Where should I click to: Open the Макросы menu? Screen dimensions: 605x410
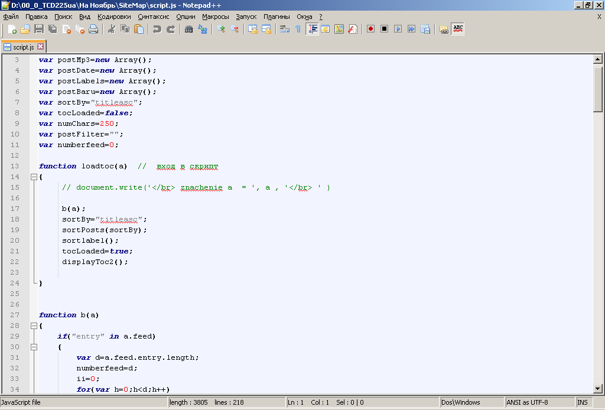(x=215, y=17)
